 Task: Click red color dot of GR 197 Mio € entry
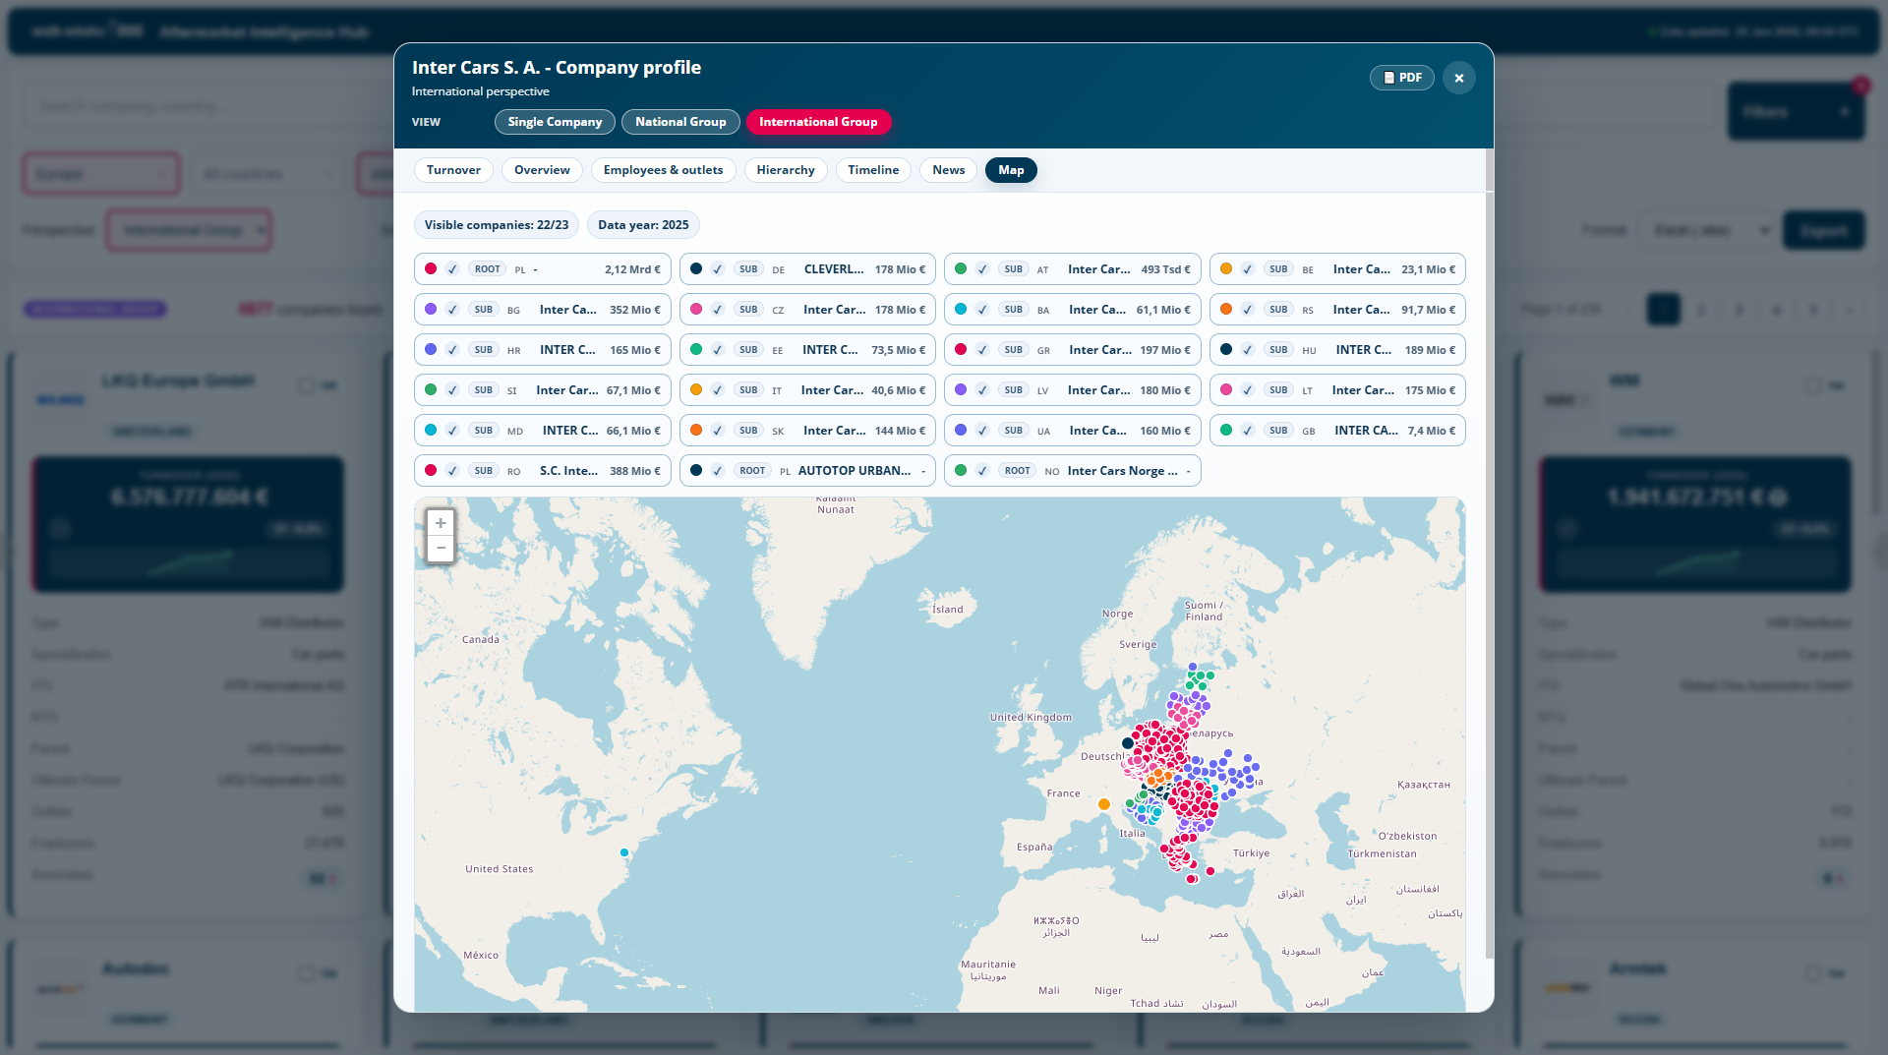click(961, 349)
